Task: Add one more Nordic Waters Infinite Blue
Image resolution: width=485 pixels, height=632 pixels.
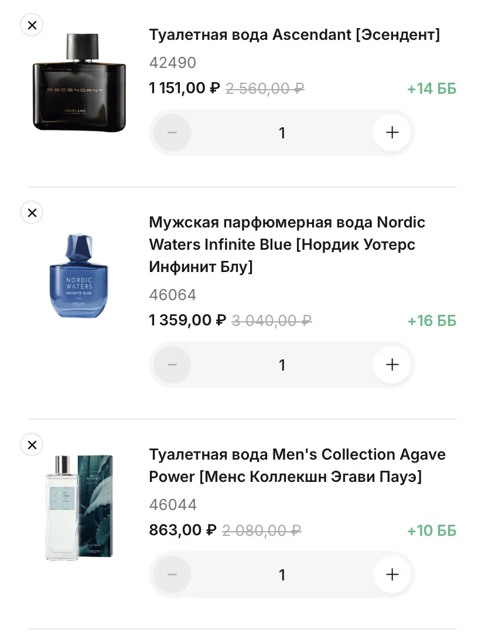Action: pos(392,365)
